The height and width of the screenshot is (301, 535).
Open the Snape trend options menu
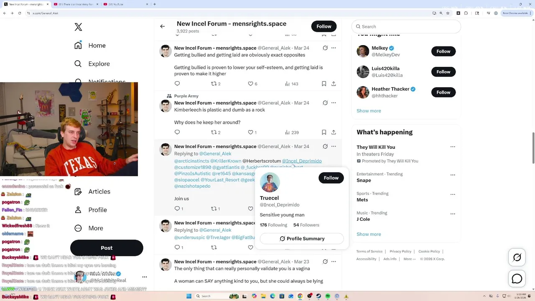pyautogui.click(x=453, y=175)
